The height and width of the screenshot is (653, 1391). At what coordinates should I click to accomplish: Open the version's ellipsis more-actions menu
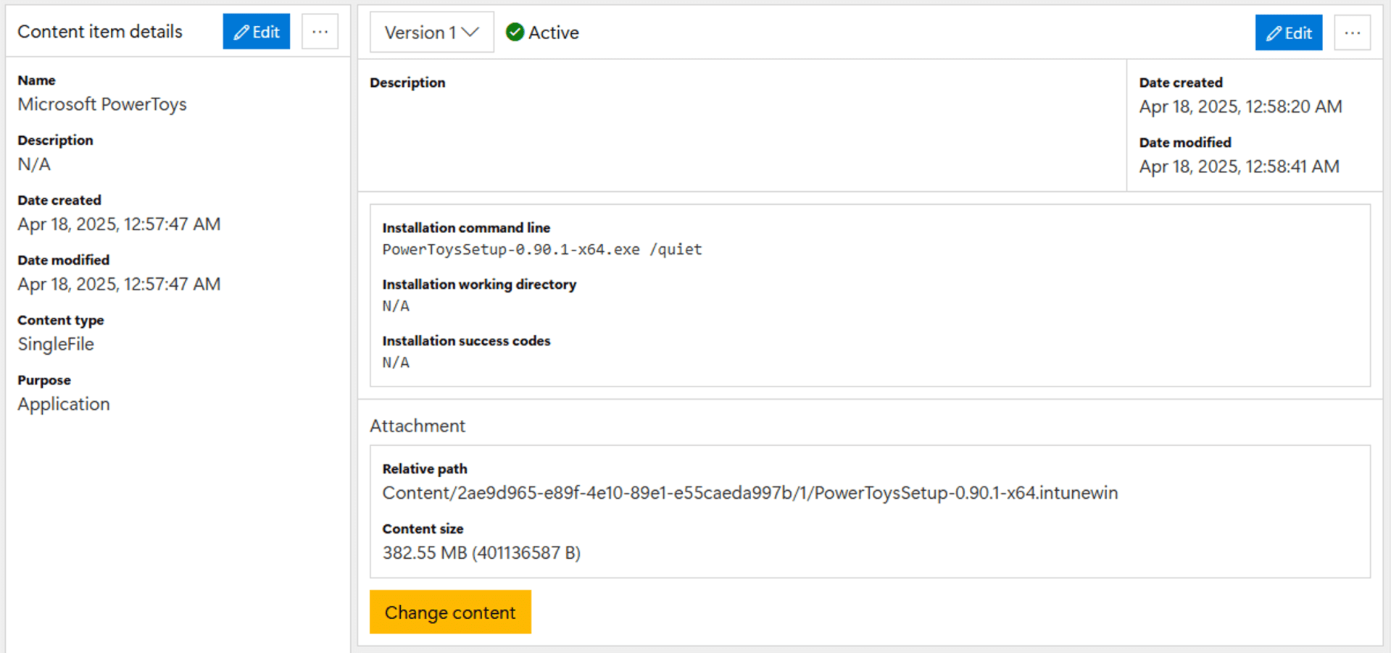pyautogui.click(x=1352, y=33)
